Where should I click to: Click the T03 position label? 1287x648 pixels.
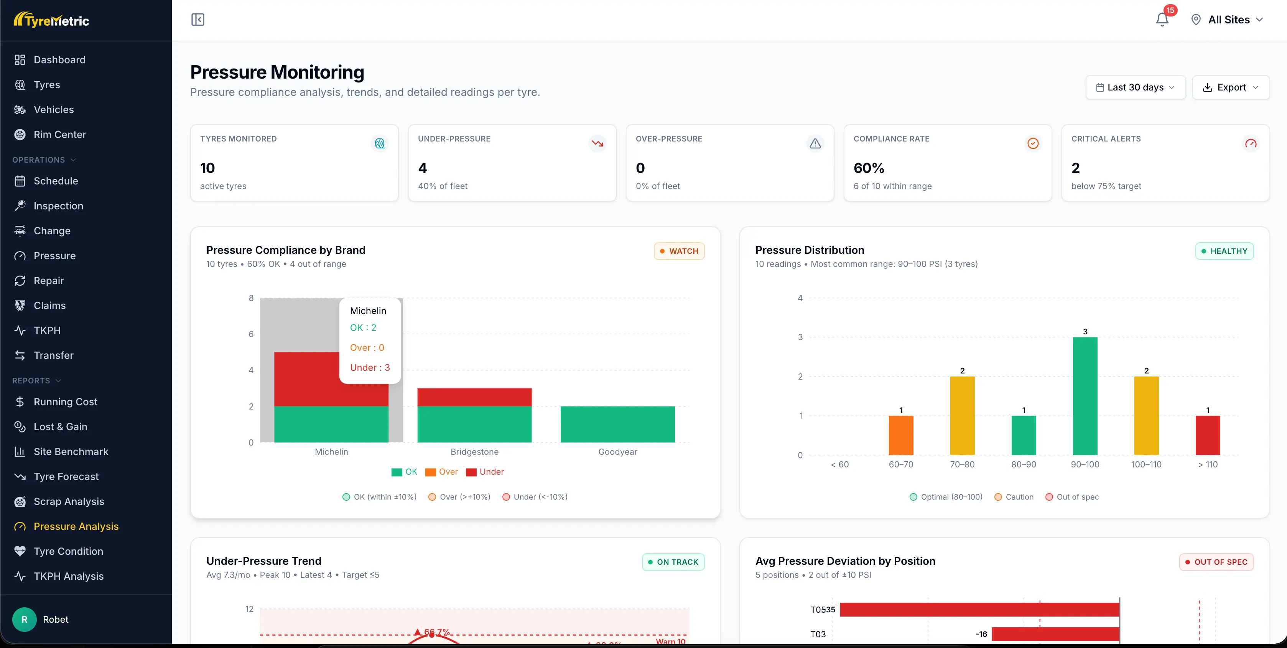click(818, 635)
